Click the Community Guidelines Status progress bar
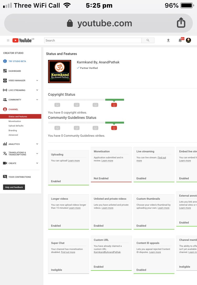197x285 pixels. (x=86, y=123)
